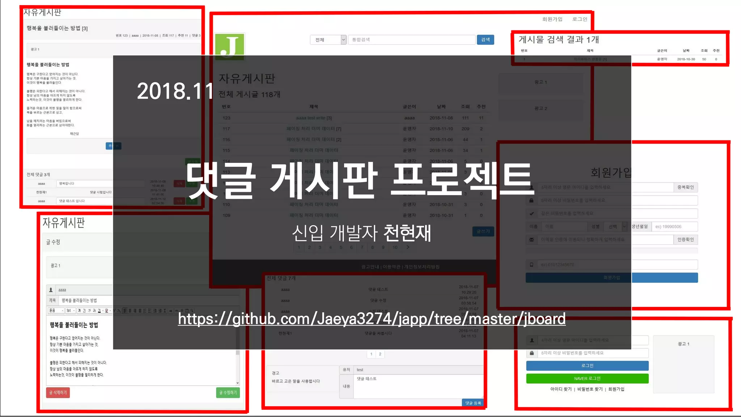Align text right in editor toolbar

pos(135,311)
